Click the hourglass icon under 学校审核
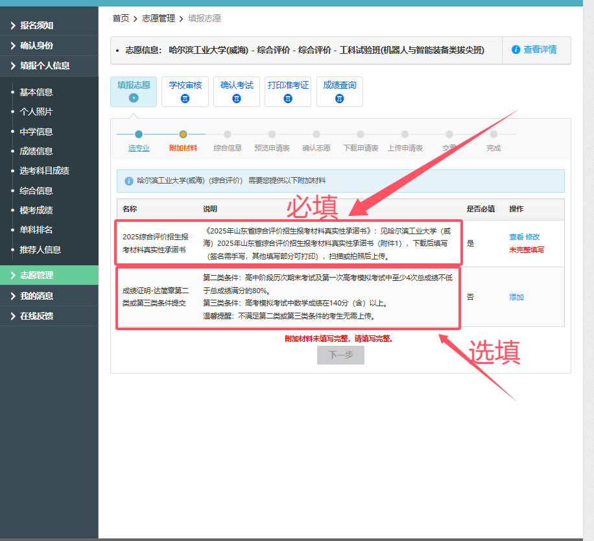Viewport: 594px width, 541px height. click(185, 99)
